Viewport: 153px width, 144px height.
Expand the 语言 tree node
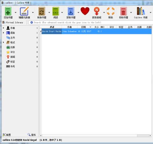[x=4, y=33]
